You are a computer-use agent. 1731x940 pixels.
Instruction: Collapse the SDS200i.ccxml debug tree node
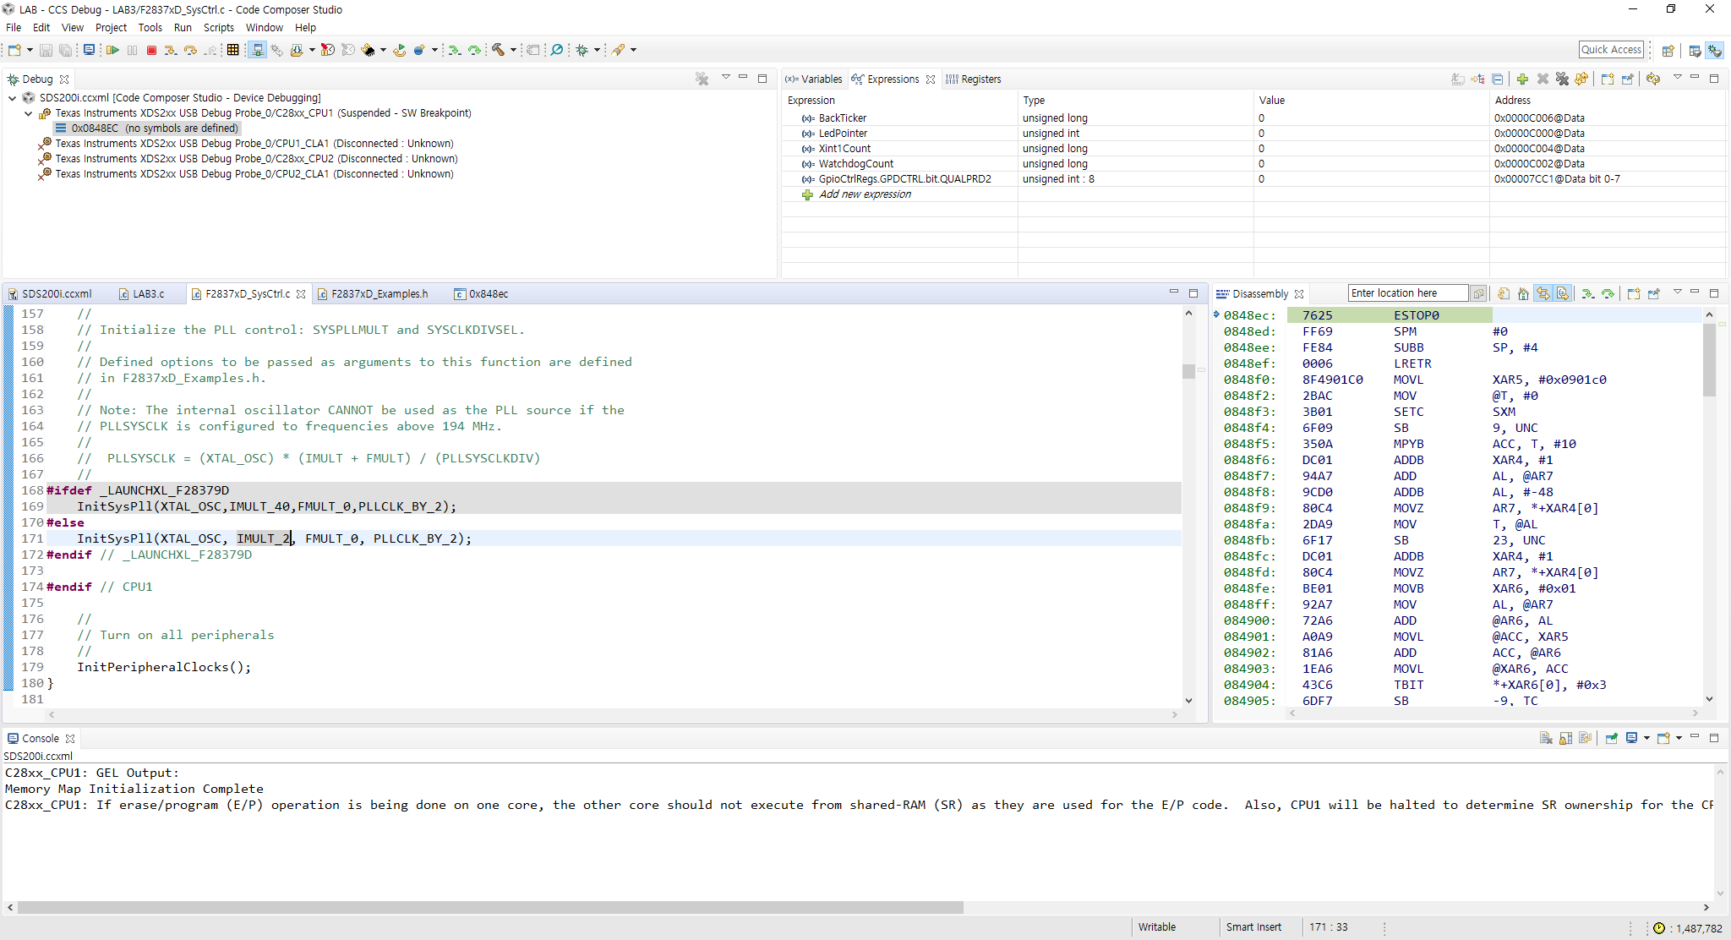pyautogui.click(x=13, y=98)
